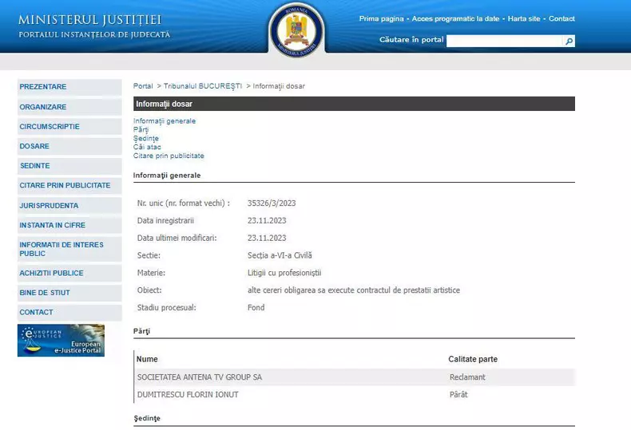The image size is (631, 430).
Task: Click the Pârât cell
Action: pyautogui.click(x=458, y=395)
